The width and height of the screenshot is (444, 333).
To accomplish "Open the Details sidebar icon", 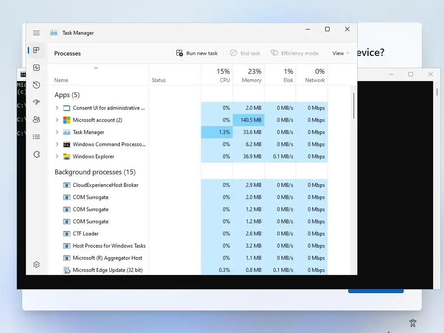I will click(x=36, y=137).
